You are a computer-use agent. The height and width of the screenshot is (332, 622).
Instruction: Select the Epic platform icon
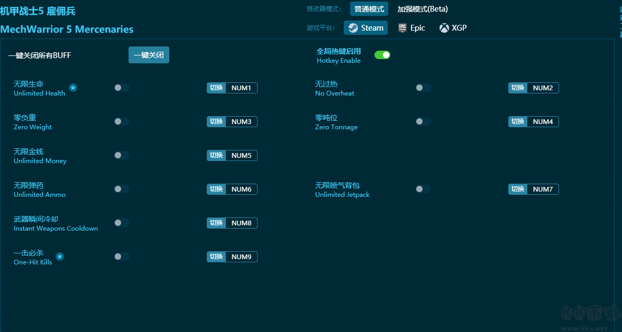click(x=403, y=28)
